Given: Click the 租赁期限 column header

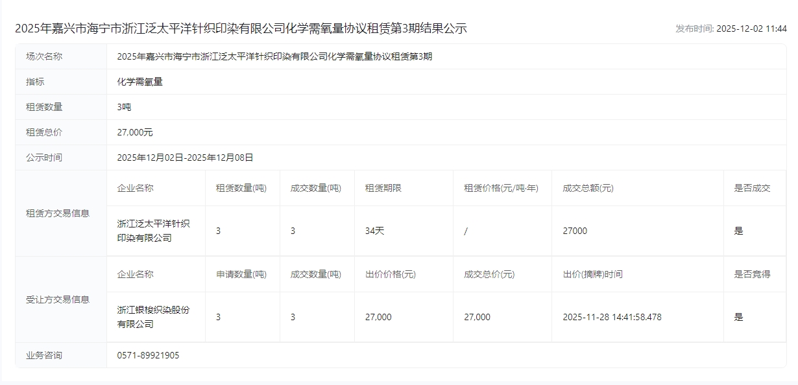Looking at the screenshot, I should click(383, 188).
